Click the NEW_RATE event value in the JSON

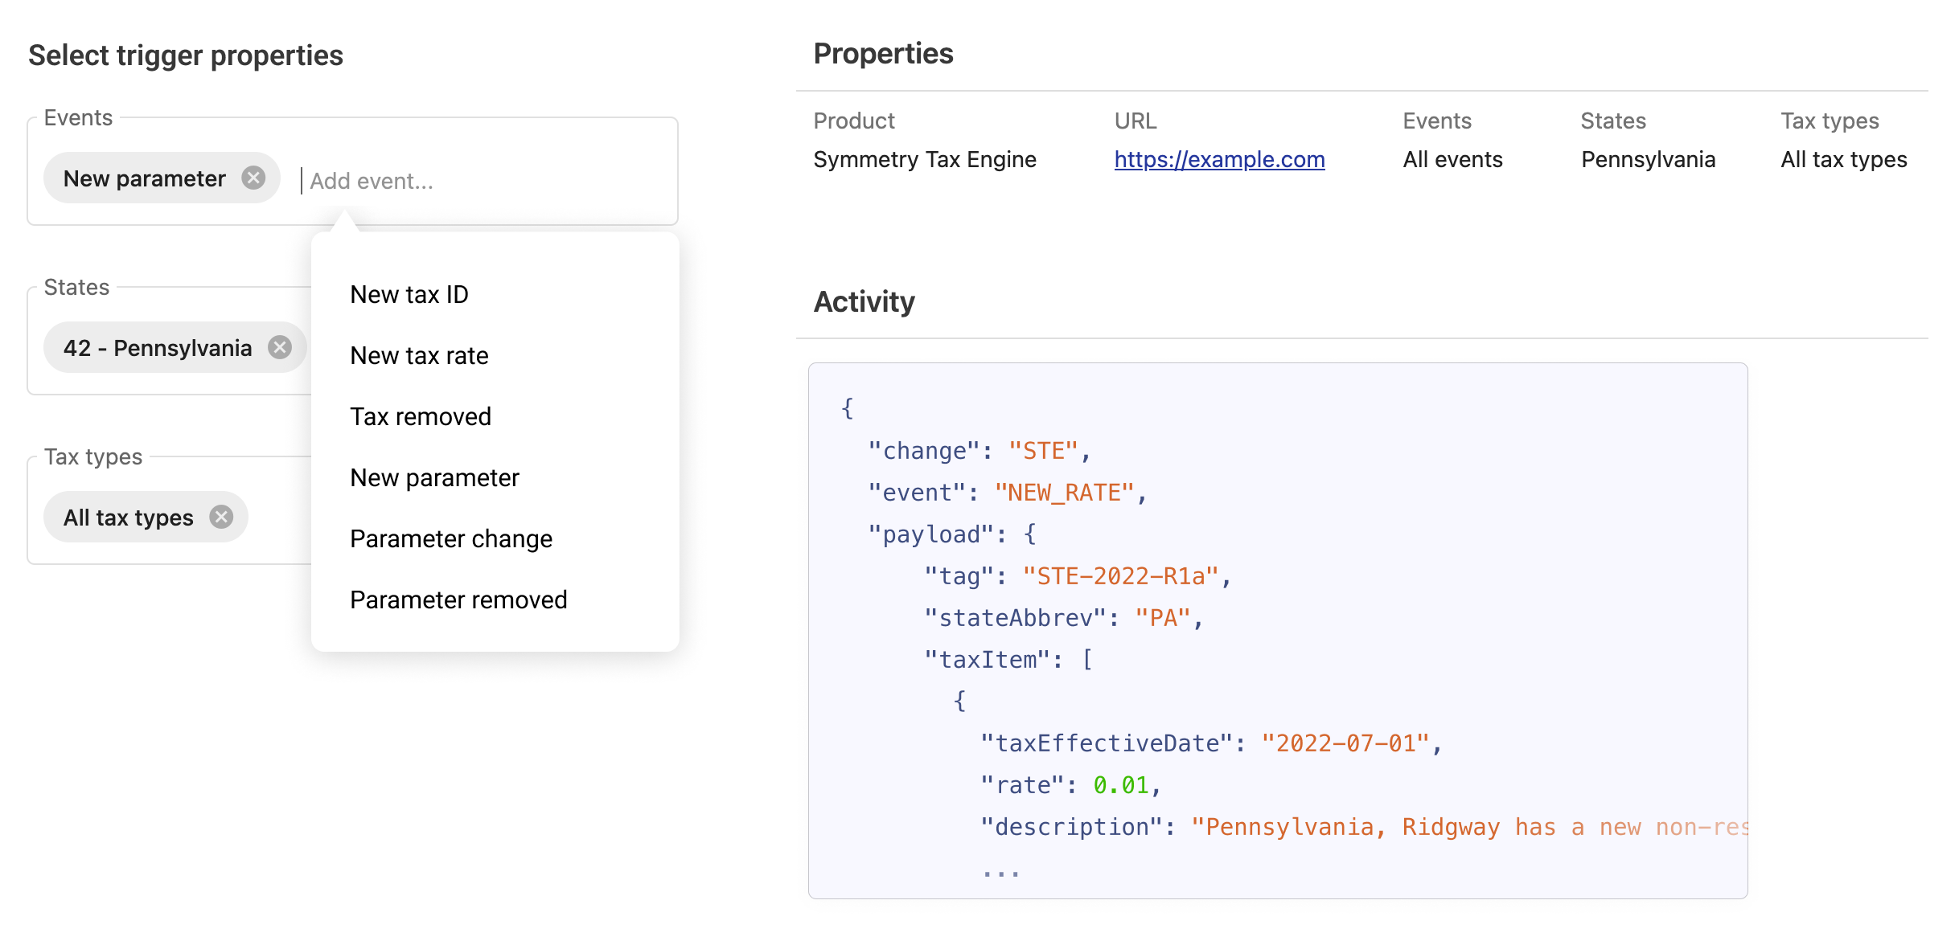(x=1064, y=493)
